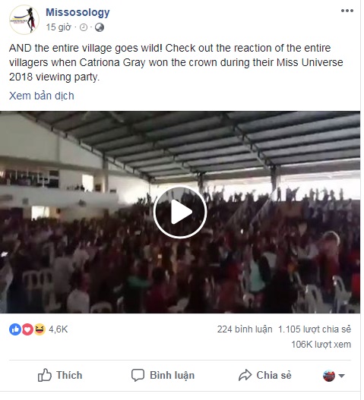Screen dimensions: 364x400
Task: Click the Bình luận comment button
Action: pos(163,375)
